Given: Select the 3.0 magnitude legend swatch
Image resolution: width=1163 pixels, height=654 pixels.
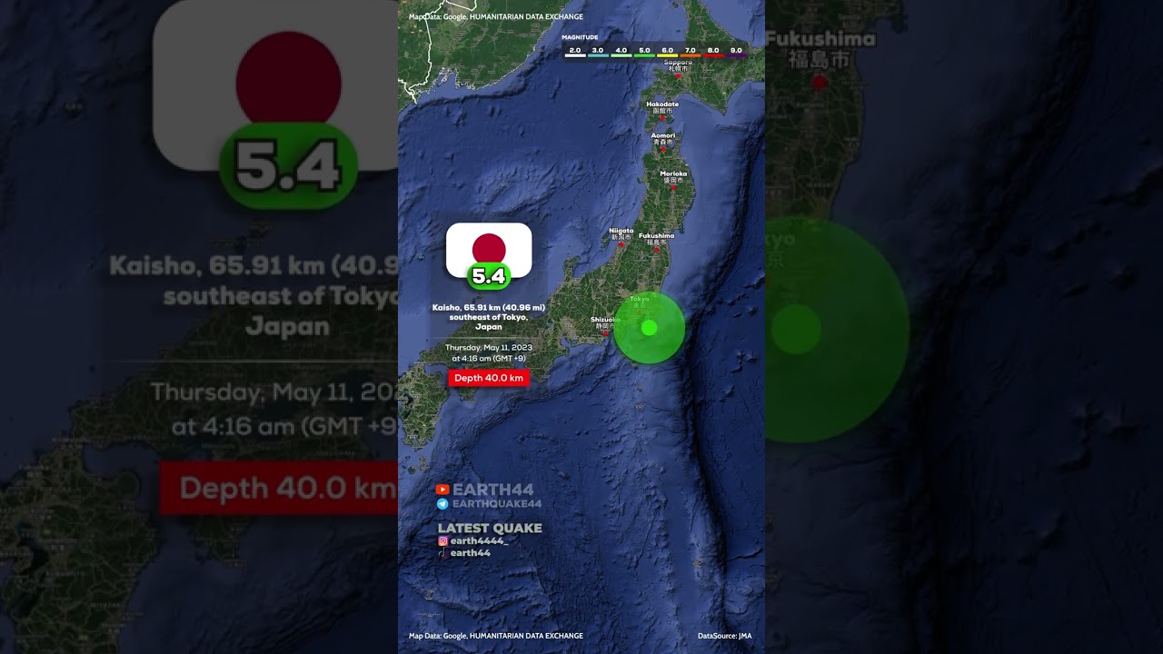Looking at the screenshot, I should click(598, 55).
